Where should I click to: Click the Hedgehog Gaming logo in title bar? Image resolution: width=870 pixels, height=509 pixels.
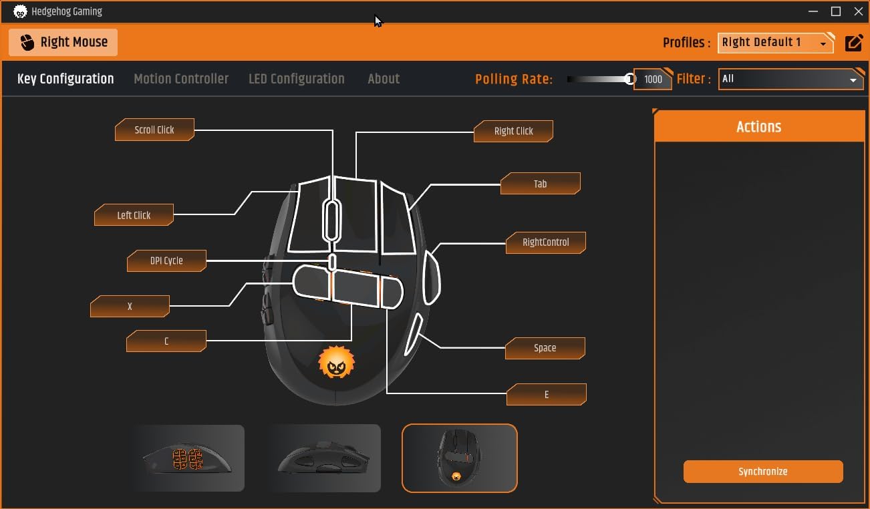(20, 11)
